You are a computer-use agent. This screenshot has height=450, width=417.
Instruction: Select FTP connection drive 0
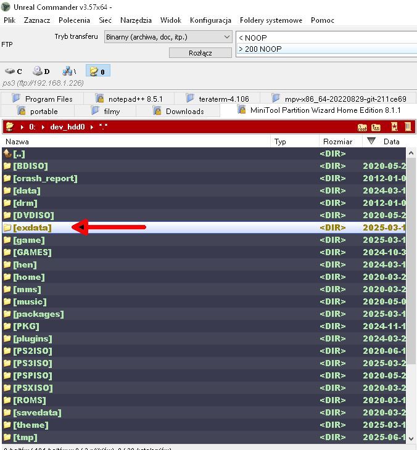97,71
